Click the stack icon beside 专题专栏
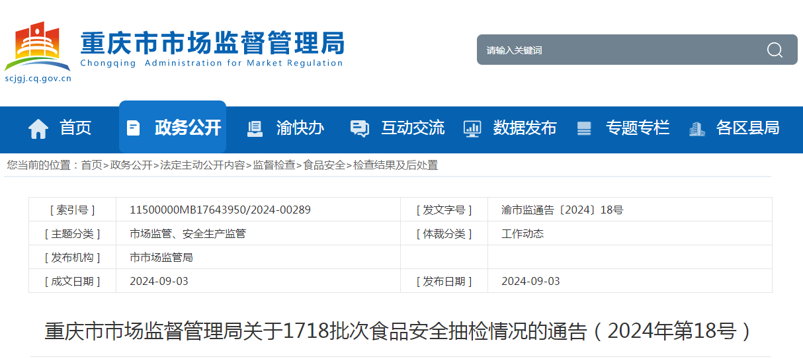The image size is (803, 359). (x=584, y=128)
